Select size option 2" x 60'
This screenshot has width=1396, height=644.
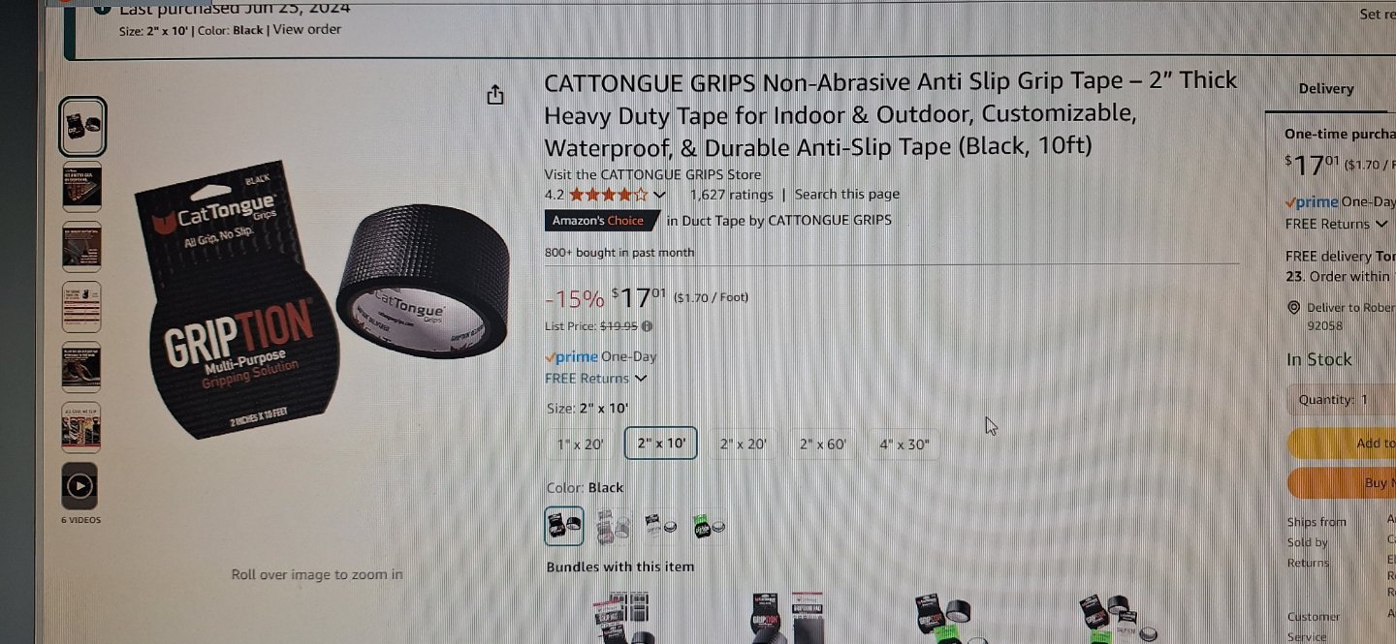click(x=822, y=445)
